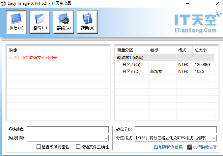Image resolution: width=223 pixels, height=156 pixels.
Task: Enable the 校验文件正确性 checkbox
Action: click(x=78, y=147)
